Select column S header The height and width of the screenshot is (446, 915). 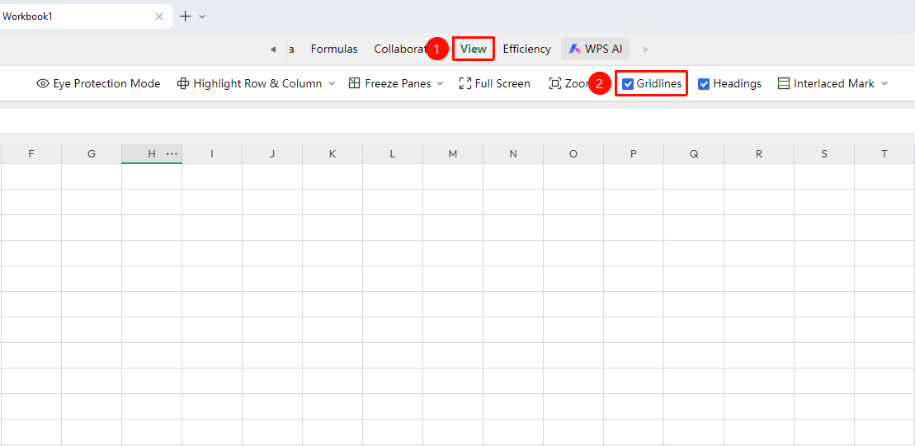(824, 154)
